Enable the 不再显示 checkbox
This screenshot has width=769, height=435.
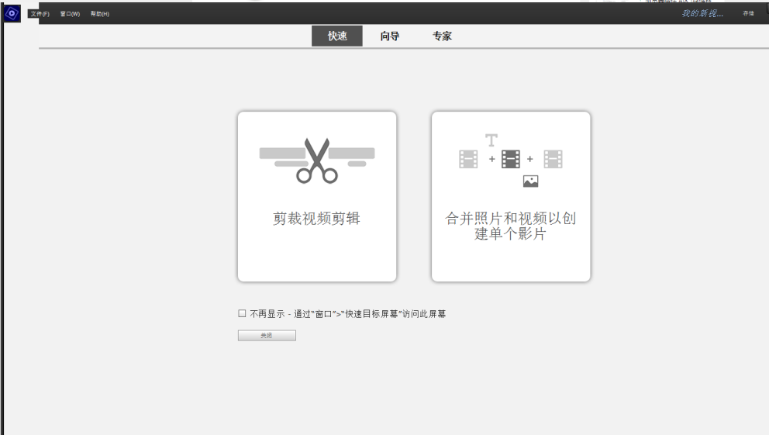tap(243, 313)
